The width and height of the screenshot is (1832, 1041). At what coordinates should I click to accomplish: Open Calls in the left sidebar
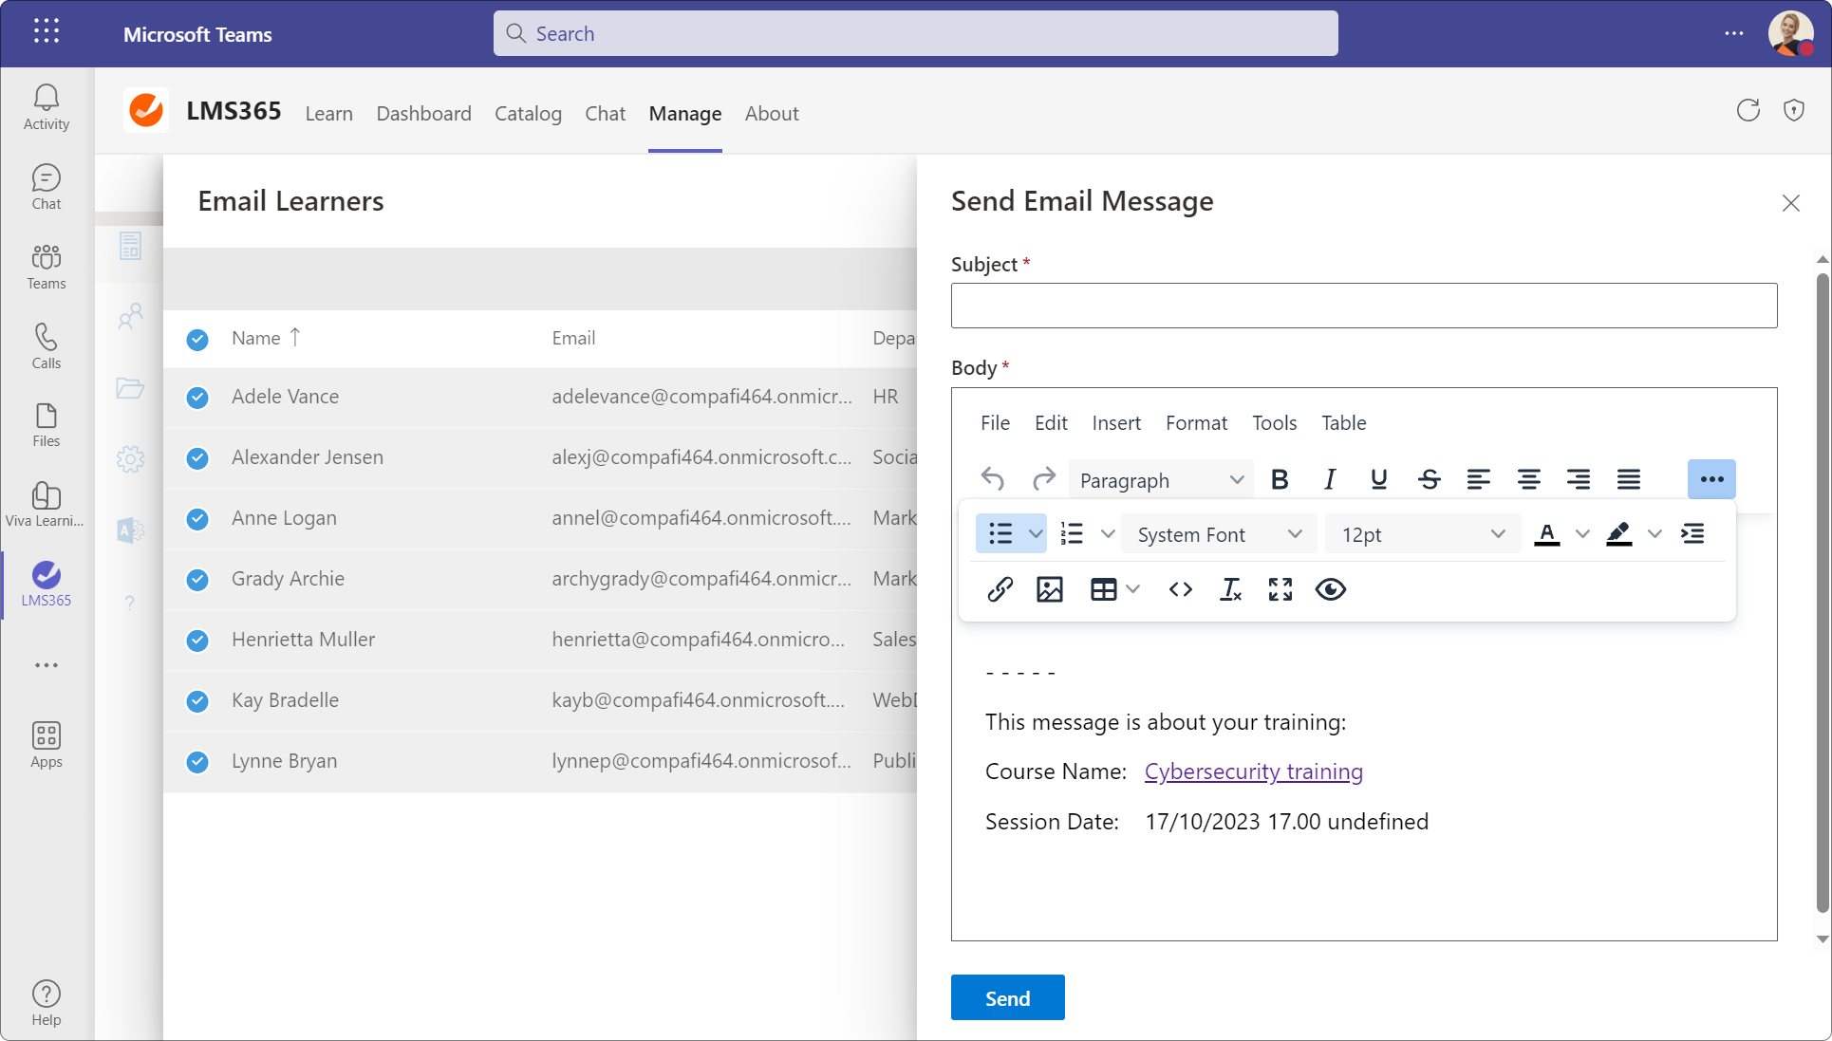point(47,346)
